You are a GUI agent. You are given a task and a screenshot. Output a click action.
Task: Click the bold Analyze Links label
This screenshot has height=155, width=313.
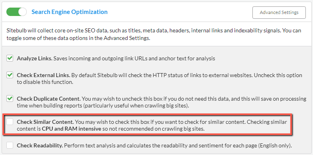35,59
